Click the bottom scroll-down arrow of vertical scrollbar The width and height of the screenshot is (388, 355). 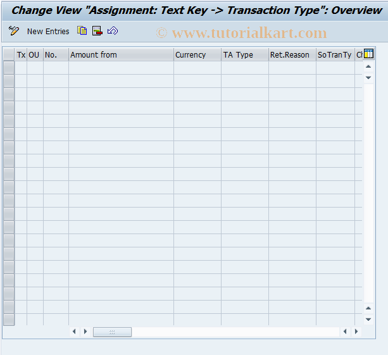click(x=368, y=320)
